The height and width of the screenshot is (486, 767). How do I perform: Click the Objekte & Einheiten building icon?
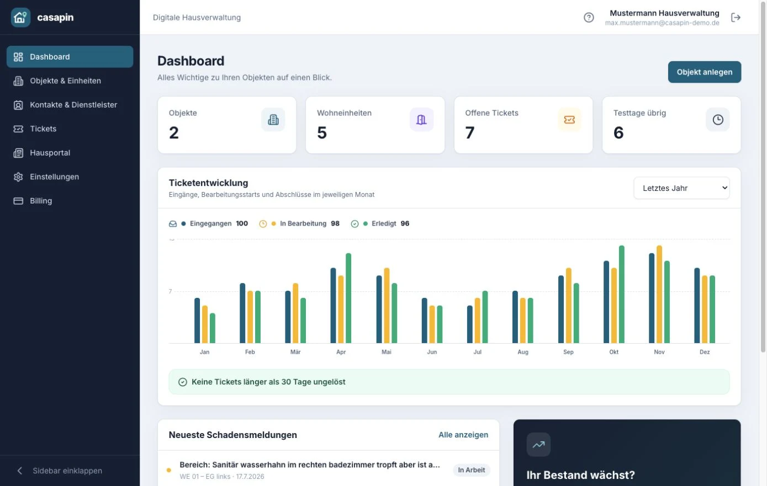[x=18, y=81]
